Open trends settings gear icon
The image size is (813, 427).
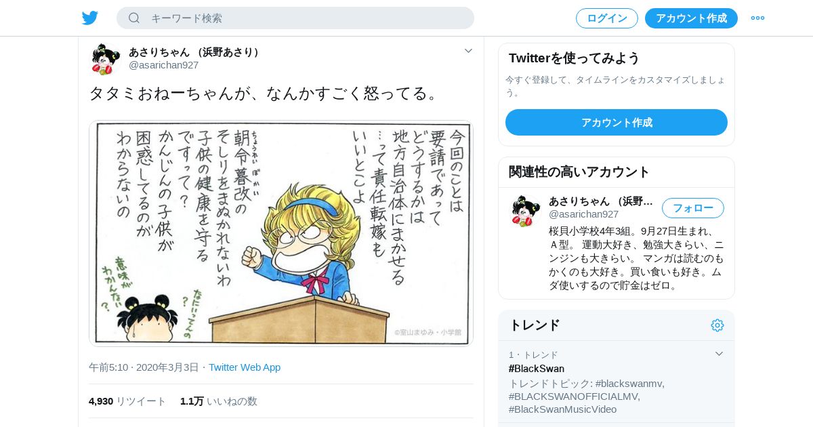[x=717, y=325]
